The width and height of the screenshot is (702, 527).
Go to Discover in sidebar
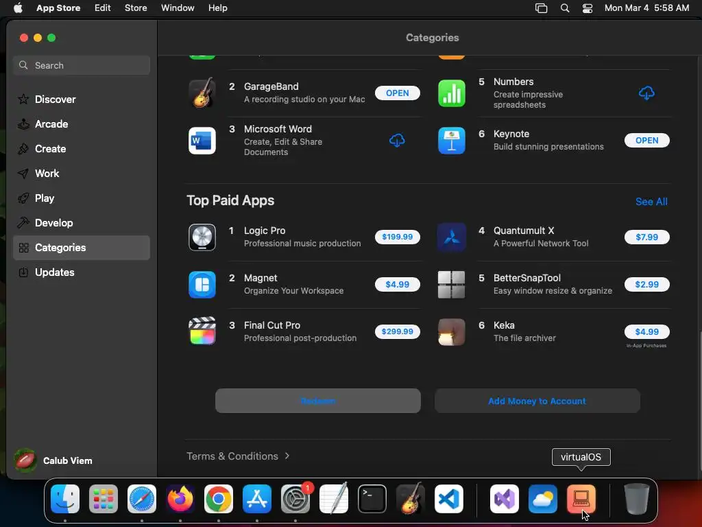(x=82, y=99)
